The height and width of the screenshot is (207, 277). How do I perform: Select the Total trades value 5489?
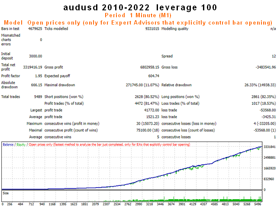coord(38,97)
